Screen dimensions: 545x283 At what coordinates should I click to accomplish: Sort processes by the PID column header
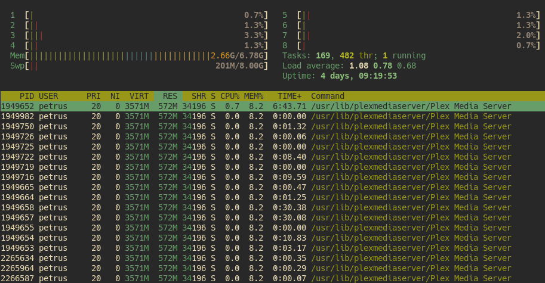click(27, 96)
